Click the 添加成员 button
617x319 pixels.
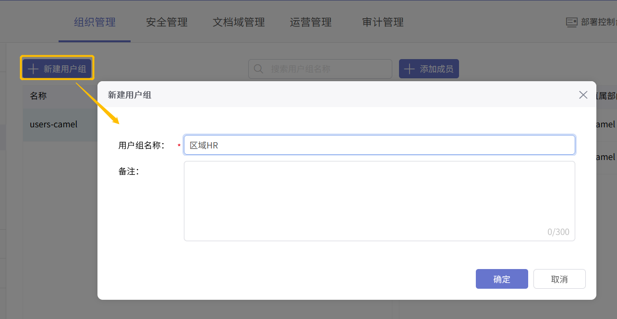429,69
